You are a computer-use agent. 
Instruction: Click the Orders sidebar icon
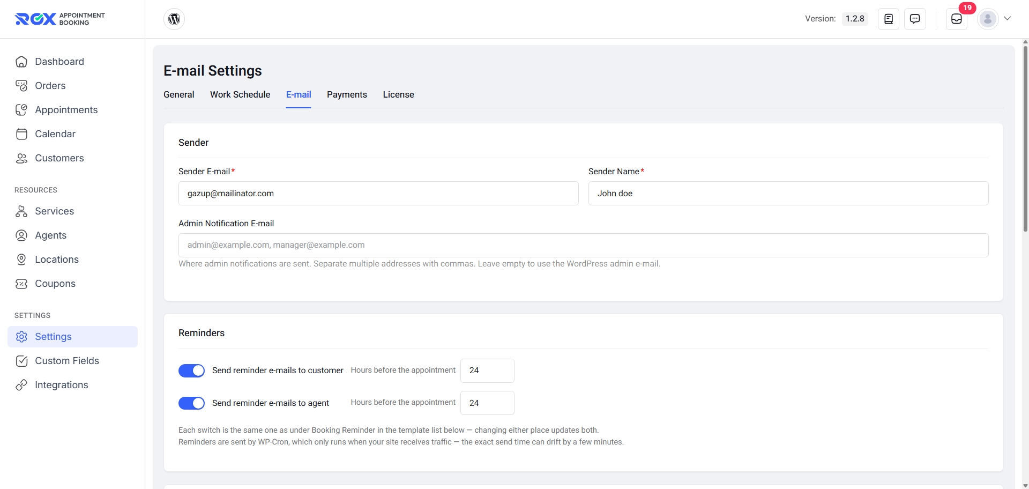coord(21,86)
